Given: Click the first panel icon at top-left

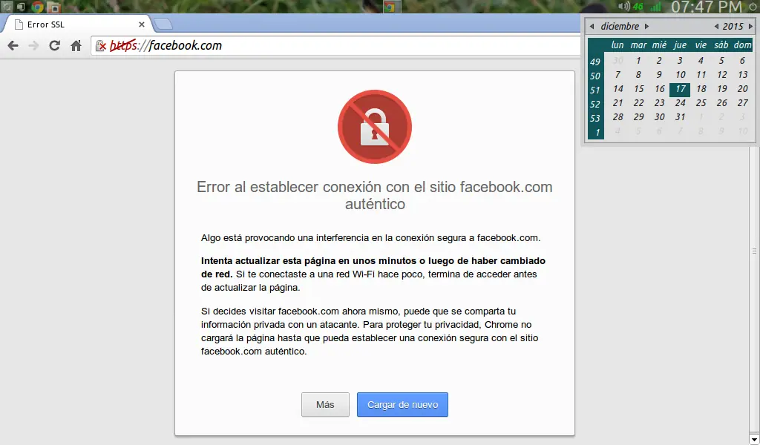Looking at the screenshot, I should (x=7, y=7).
